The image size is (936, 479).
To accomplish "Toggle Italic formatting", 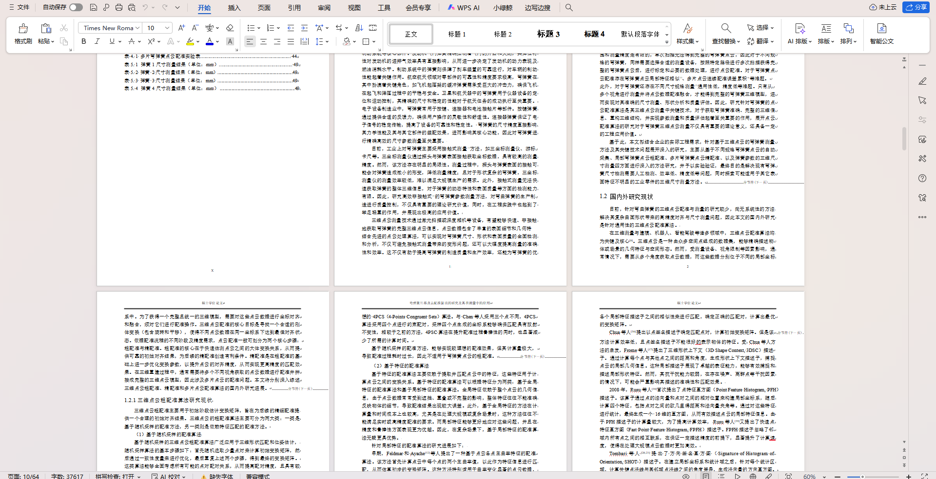I will tap(97, 41).
